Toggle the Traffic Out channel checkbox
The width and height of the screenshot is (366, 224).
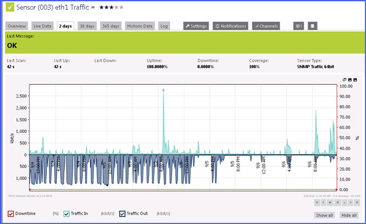(123, 214)
